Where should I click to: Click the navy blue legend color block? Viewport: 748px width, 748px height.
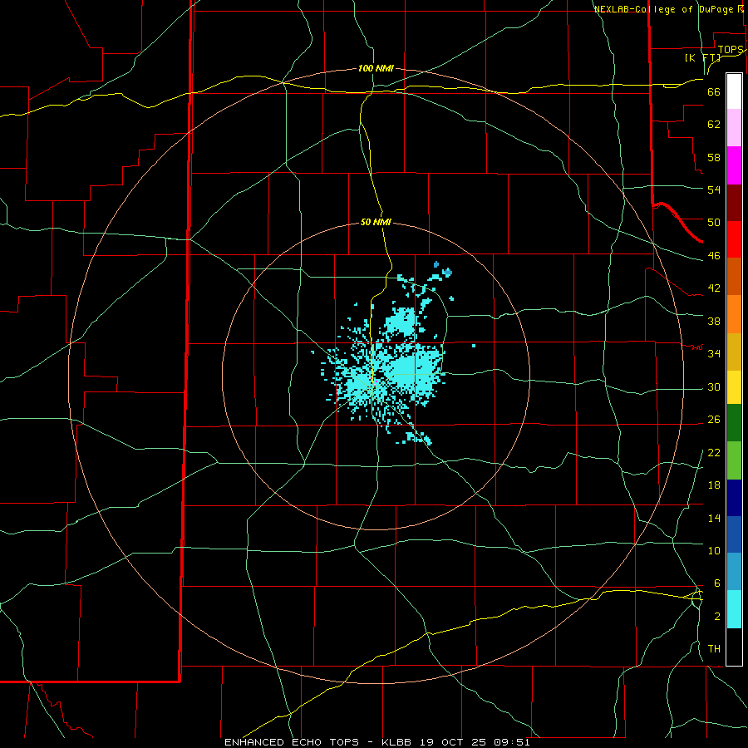pos(734,498)
